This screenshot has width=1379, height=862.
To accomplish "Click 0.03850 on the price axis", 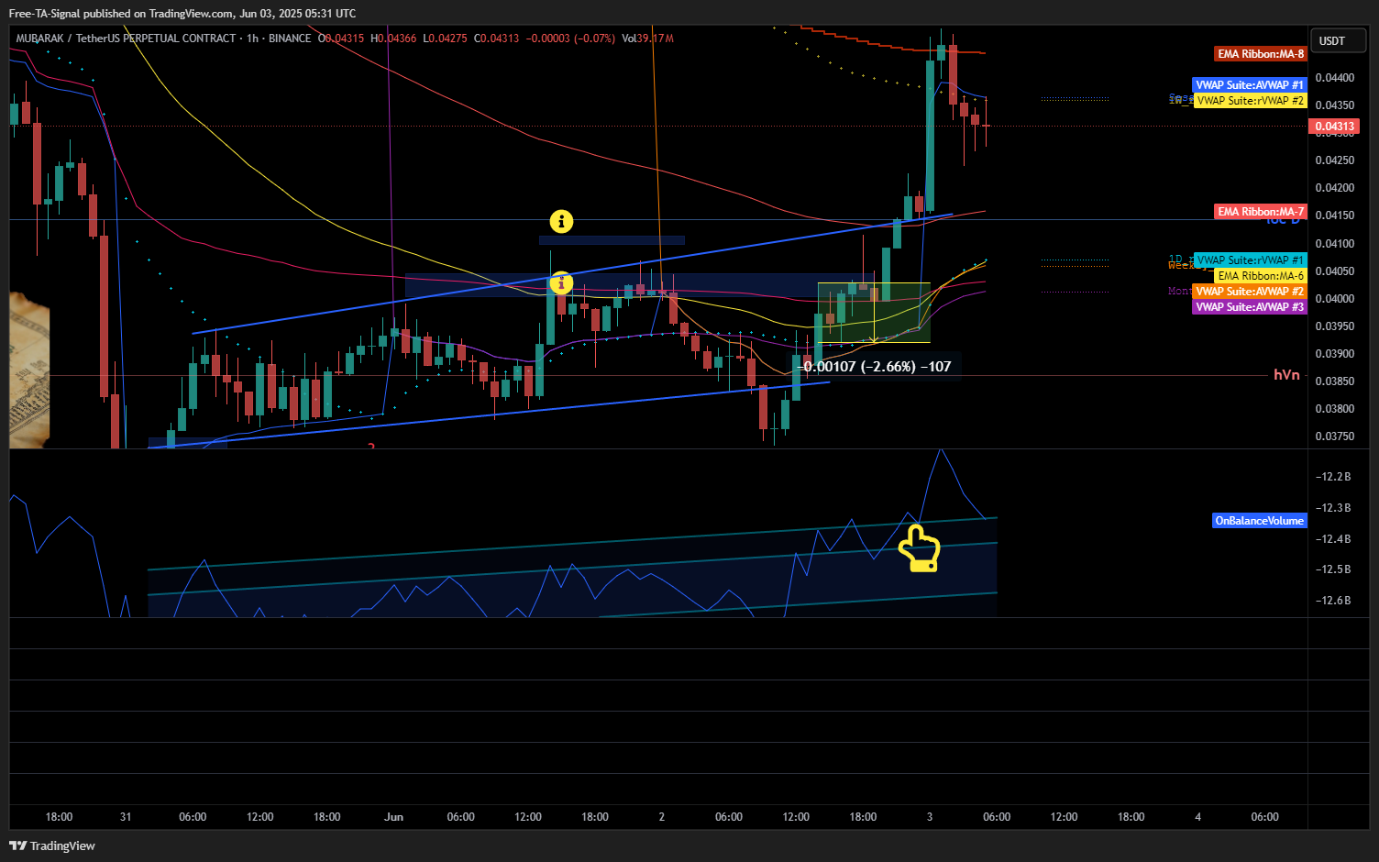I will (x=1334, y=381).
